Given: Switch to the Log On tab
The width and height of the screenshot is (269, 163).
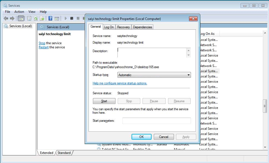Looking at the screenshot, I should pos(109,27).
